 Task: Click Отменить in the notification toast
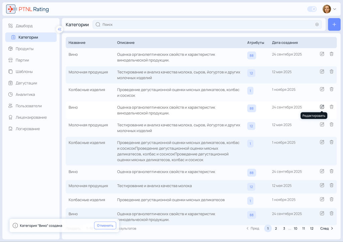pyautogui.click(x=105, y=225)
